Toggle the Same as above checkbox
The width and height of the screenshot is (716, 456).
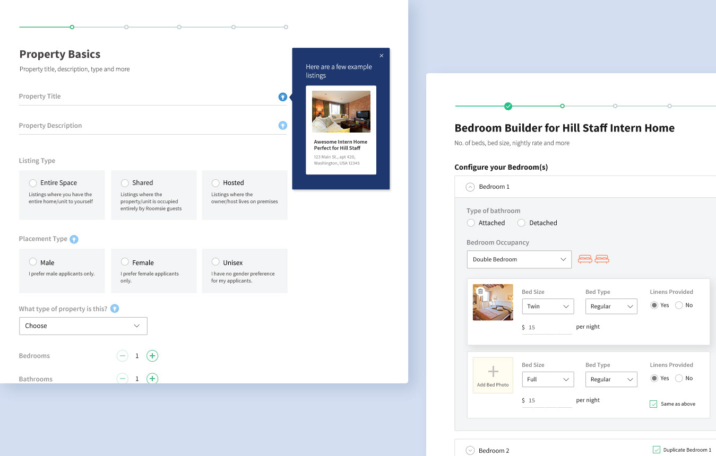tap(653, 404)
